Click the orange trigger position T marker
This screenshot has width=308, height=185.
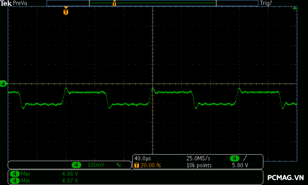click(x=66, y=12)
